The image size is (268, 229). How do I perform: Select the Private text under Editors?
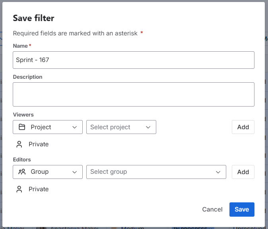tap(39, 189)
